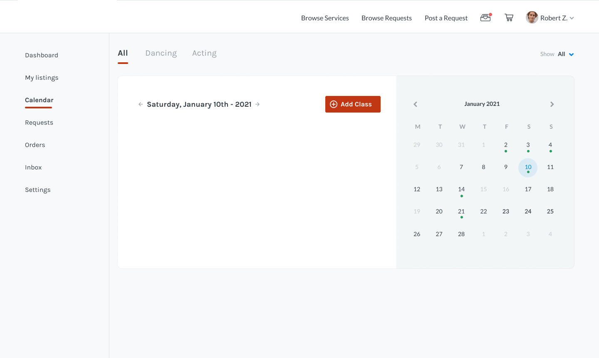Select day 8 in calendar
Image resolution: width=599 pixels, height=358 pixels.
(x=483, y=167)
